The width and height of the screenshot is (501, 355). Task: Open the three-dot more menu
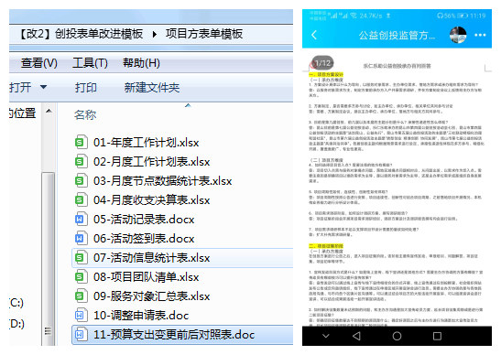pyautogui.click(x=480, y=35)
